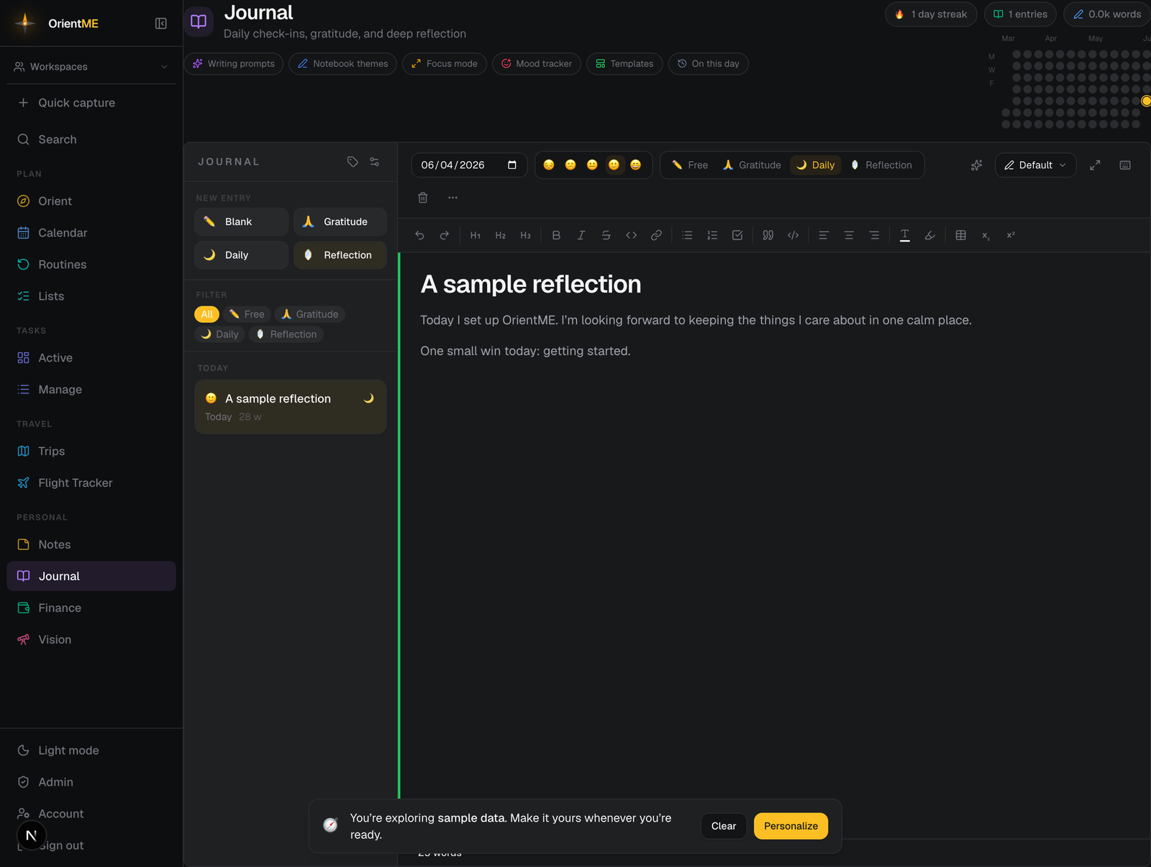Set entry type to Reflection in editor header
Screen dimensions: 1151x867
(x=881, y=165)
